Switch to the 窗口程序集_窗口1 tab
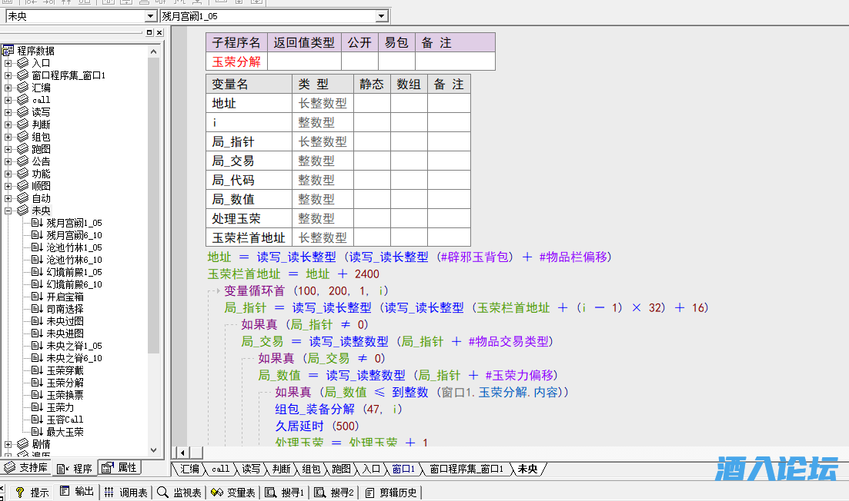849x501 pixels. point(466,469)
